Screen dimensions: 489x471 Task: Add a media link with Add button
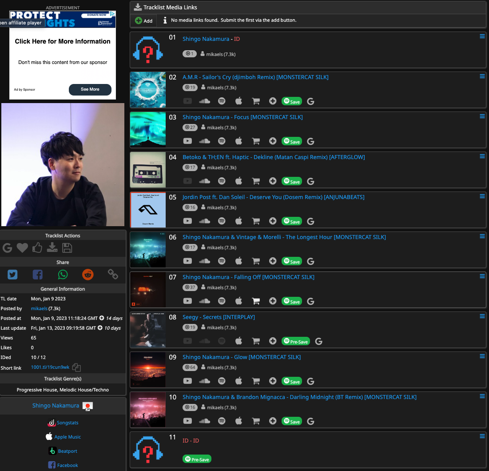pos(144,20)
